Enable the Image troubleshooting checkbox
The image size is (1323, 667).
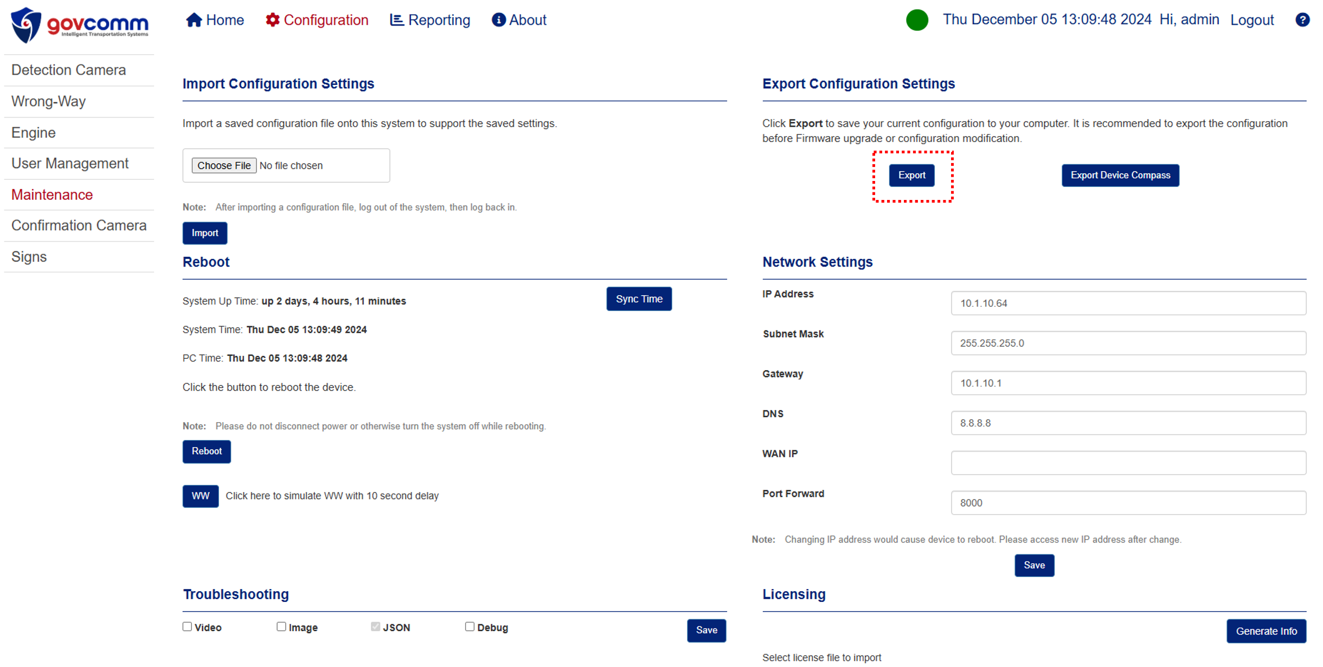point(281,626)
